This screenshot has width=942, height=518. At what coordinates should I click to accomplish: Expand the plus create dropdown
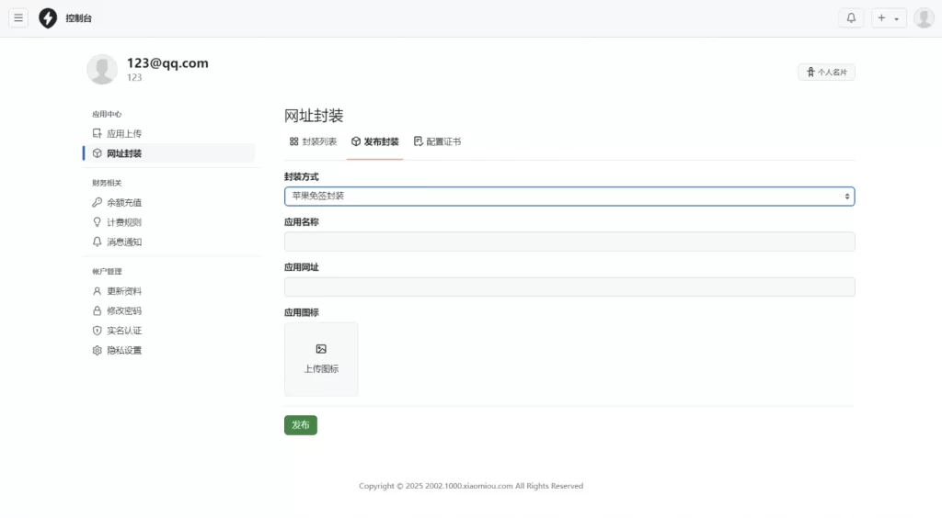click(889, 18)
